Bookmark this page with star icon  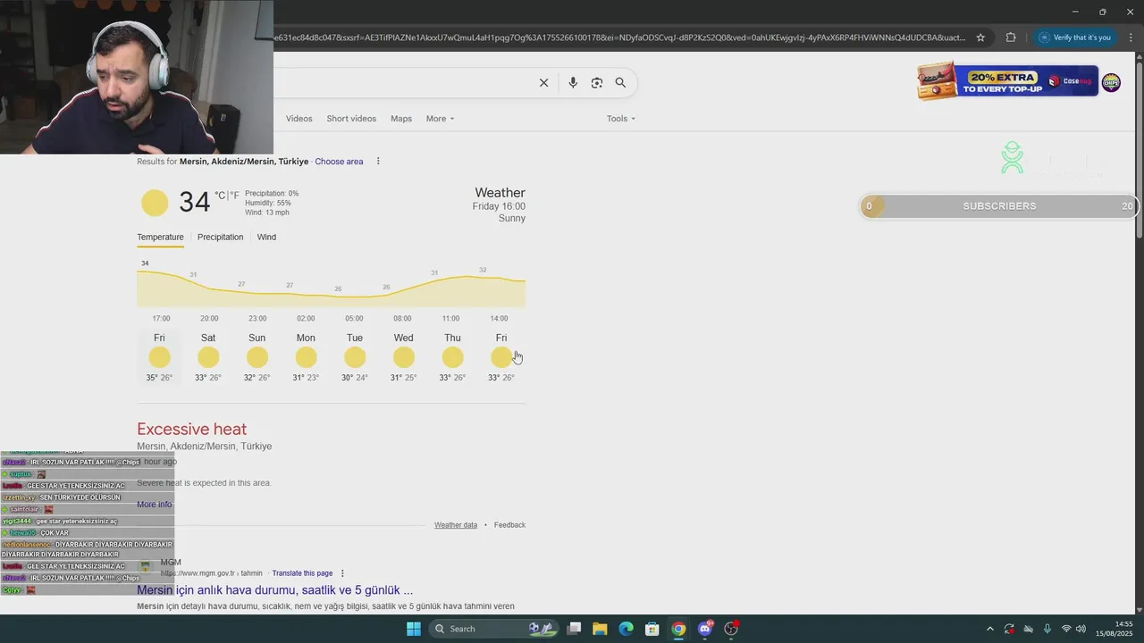point(980,38)
